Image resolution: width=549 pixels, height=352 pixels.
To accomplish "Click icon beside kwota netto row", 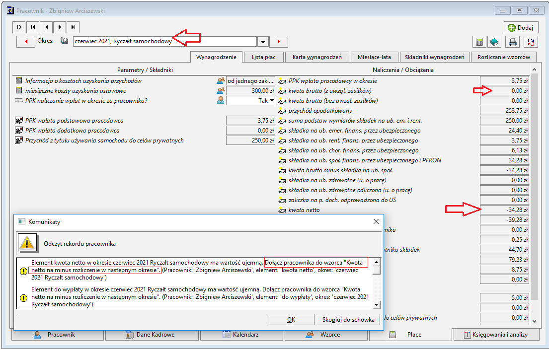I will coord(282,211).
